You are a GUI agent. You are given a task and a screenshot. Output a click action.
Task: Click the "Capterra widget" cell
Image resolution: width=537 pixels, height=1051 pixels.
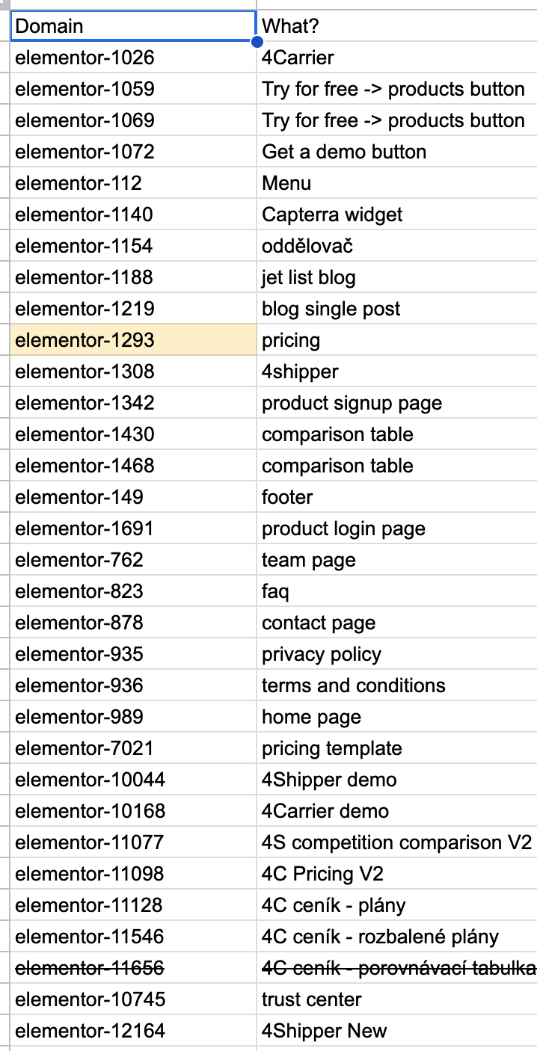[x=396, y=215]
